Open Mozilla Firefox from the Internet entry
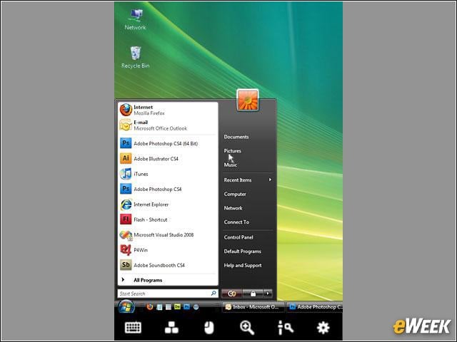457x342 pixels. [168, 110]
